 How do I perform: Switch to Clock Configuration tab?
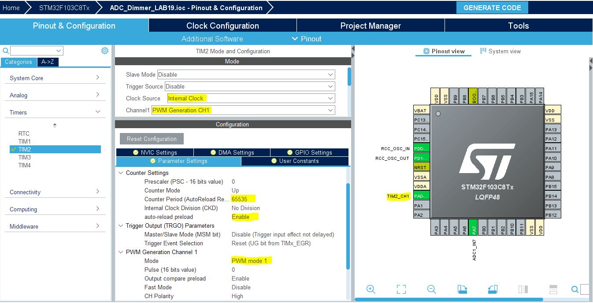(222, 26)
